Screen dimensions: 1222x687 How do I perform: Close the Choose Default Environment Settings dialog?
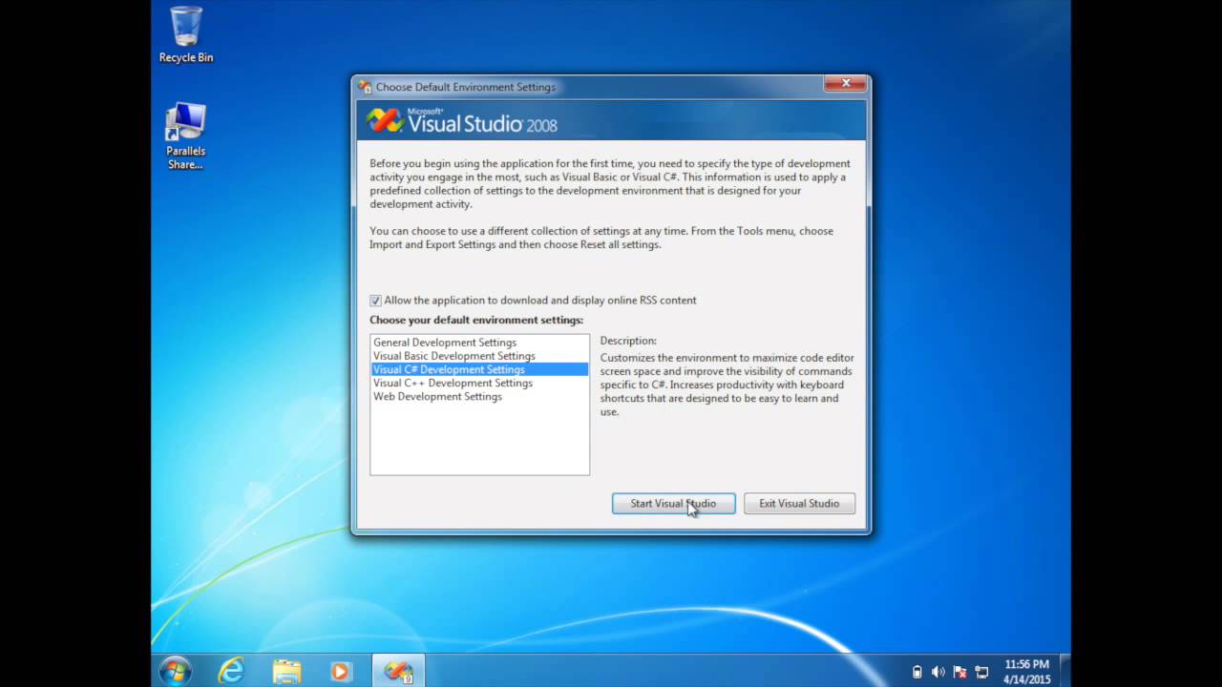click(x=845, y=84)
